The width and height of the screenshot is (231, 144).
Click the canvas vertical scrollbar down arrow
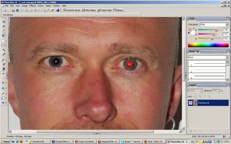[x=183, y=128]
